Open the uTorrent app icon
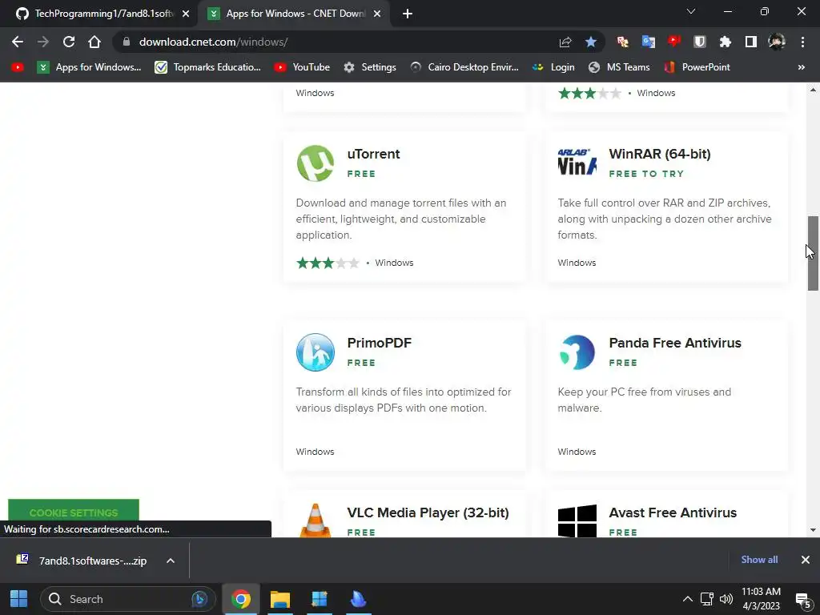Image resolution: width=820 pixels, height=615 pixels. [x=316, y=163]
